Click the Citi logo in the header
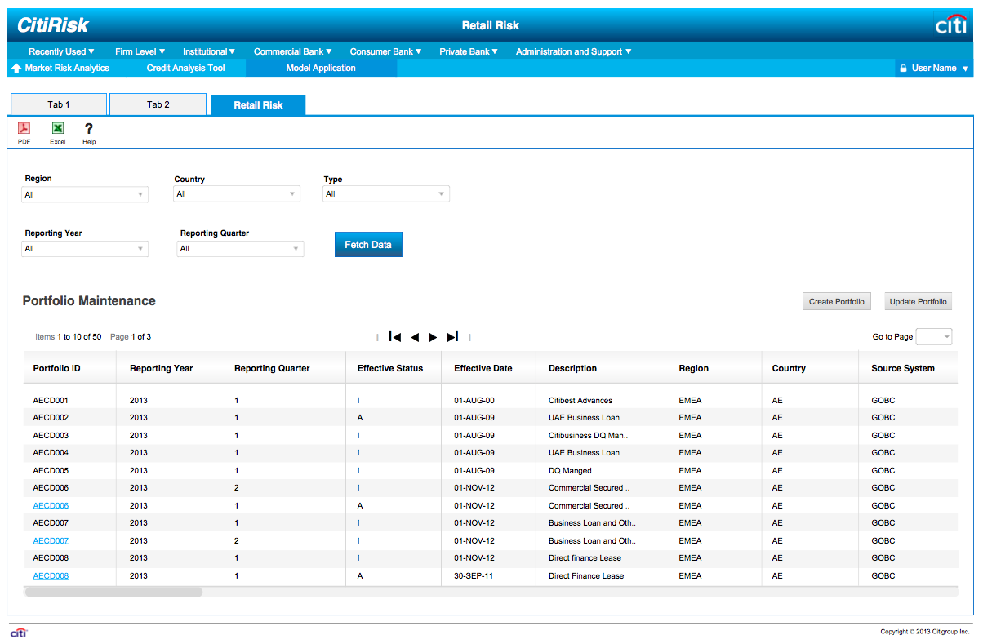The width and height of the screenshot is (983, 644). pyautogui.click(x=950, y=25)
